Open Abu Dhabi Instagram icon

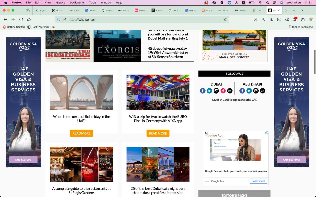pyautogui.click(x=256, y=91)
